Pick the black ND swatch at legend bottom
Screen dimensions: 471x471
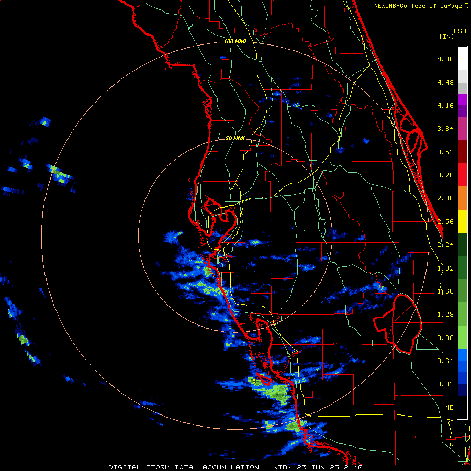coord(462,407)
